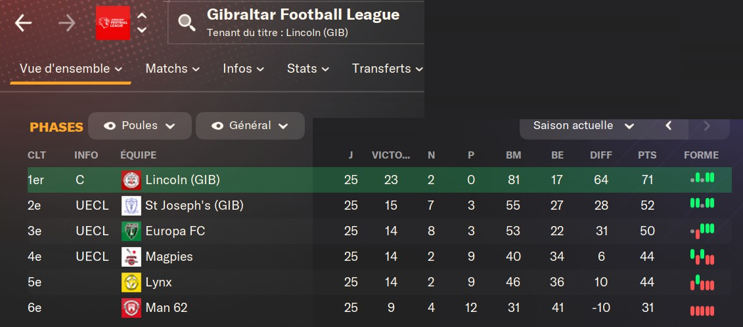The width and height of the screenshot is (743, 327).
Task: Click the up-down league switcher arrows
Action: point(142,24)
